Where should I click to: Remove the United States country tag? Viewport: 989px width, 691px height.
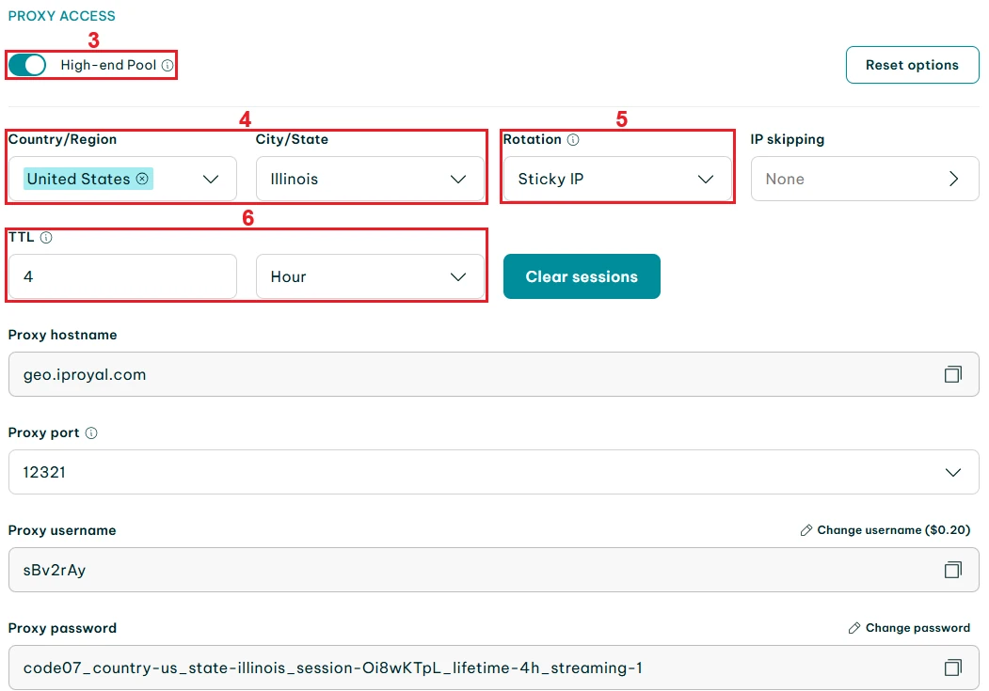pos(142,179)
